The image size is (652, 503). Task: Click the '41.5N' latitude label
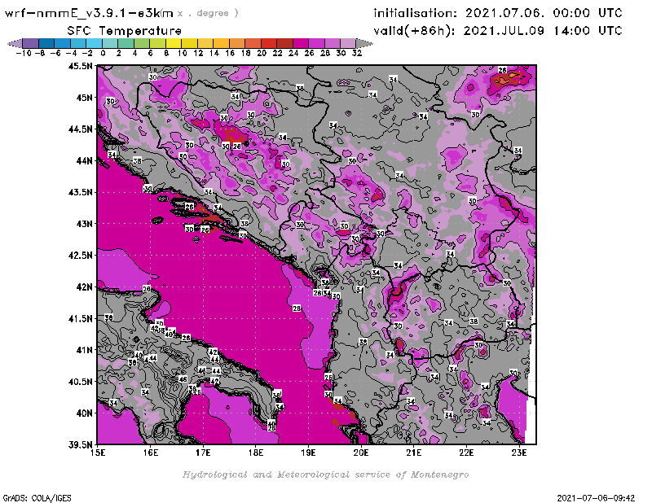coord(80,318)
